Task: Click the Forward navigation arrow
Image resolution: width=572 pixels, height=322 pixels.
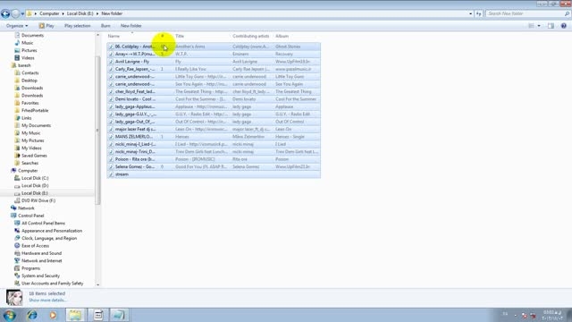Action: 15,14
